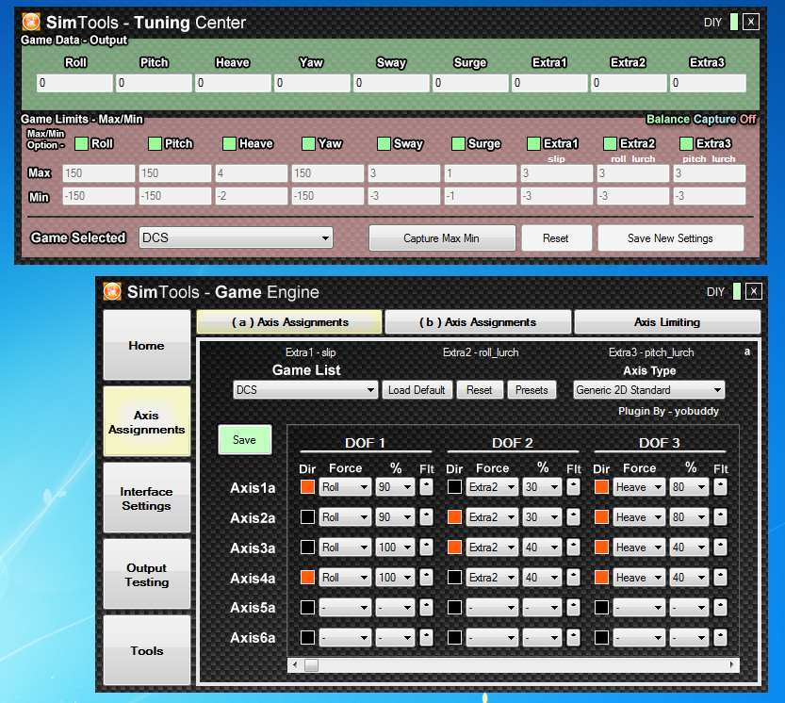
Task: Toggle the Axis1a DOF 2 Dir checkbox
Action: tap(454, 487)
